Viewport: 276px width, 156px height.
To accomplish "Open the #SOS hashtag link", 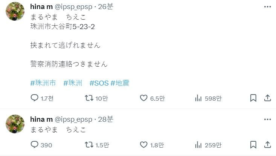I will tap(99, 83).
